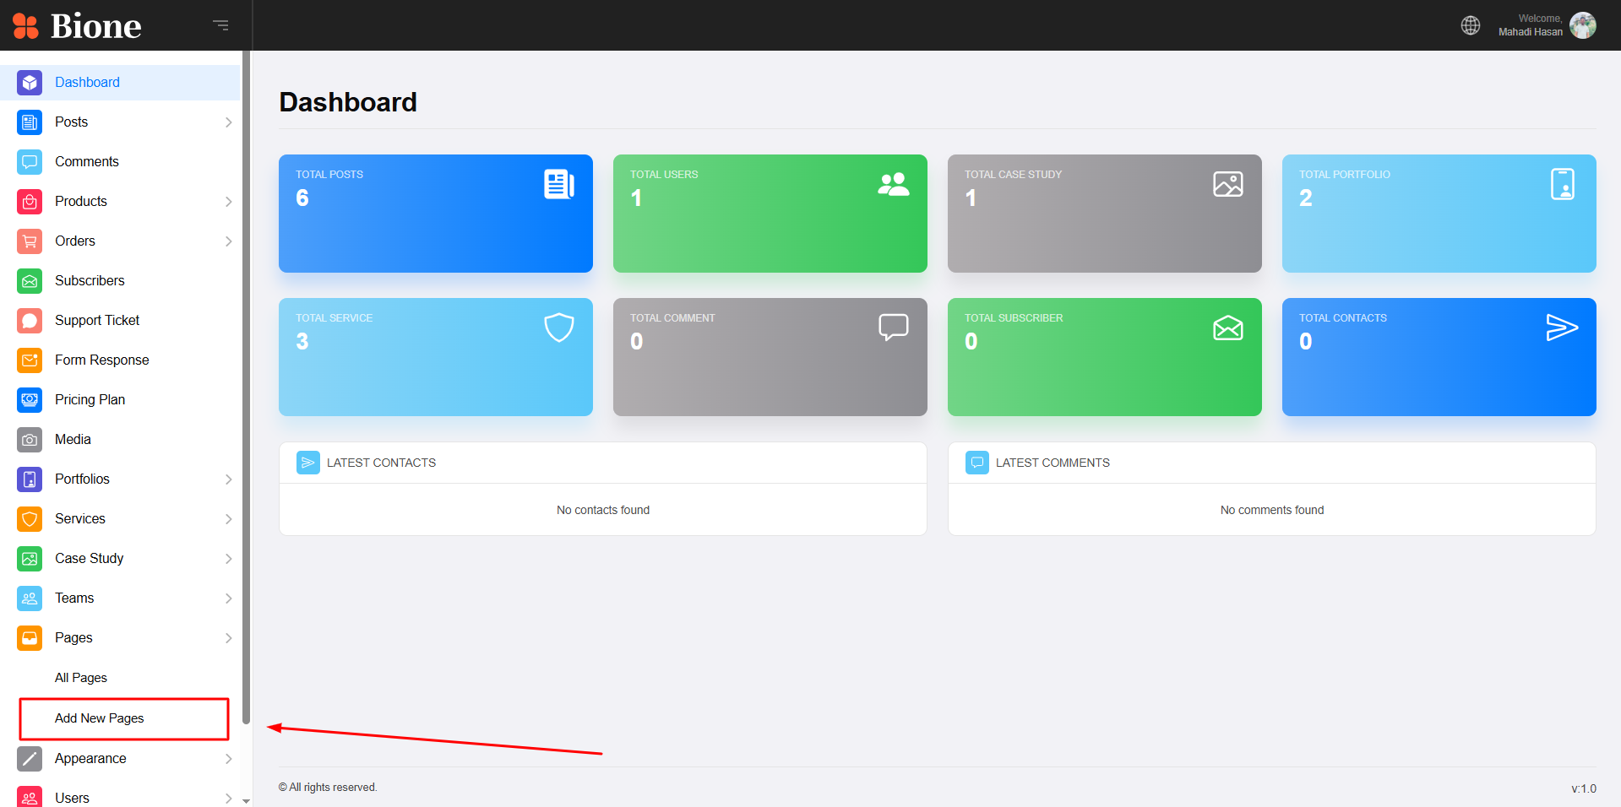Click the newspaper icon on Total Posts card
The width and height of the screenshot is (1621, 807).
(x=559, y=184)
